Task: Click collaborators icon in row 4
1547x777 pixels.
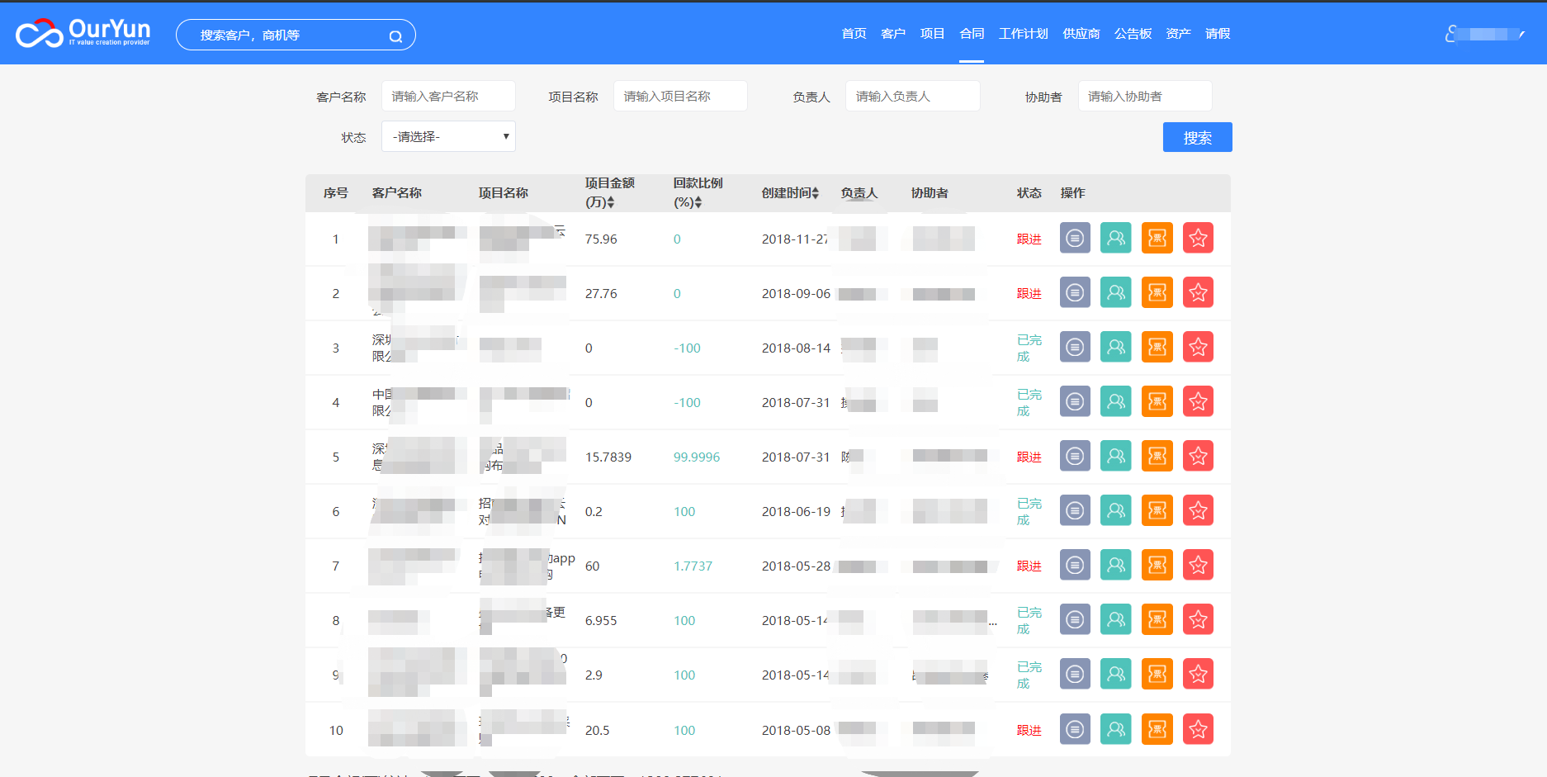Action: click(1116, 401)
